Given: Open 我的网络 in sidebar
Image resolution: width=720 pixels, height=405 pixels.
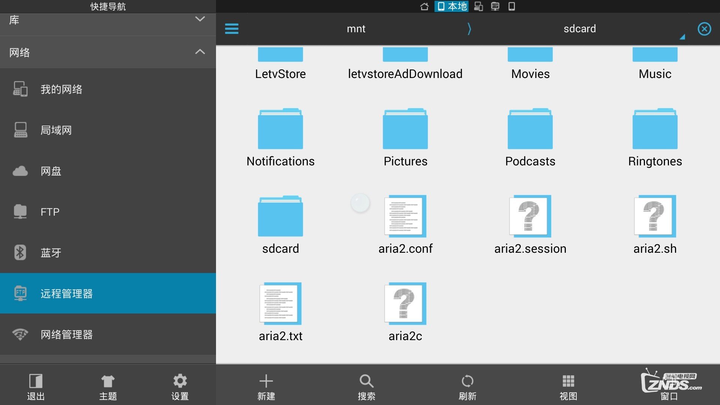Looking at the screenshot, I should 108,89.
